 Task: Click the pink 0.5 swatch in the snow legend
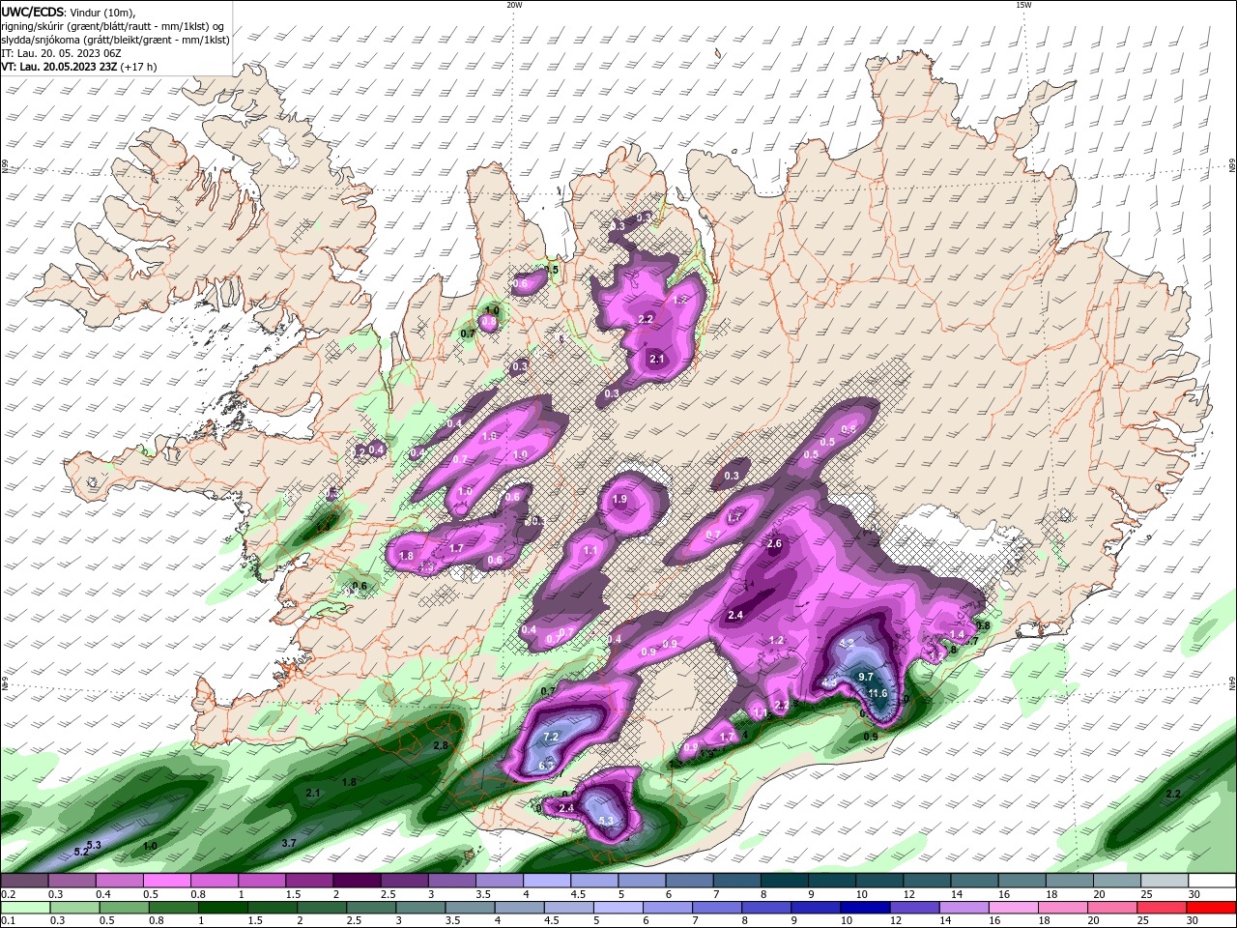pyautogui.click(x=166, y=881)
